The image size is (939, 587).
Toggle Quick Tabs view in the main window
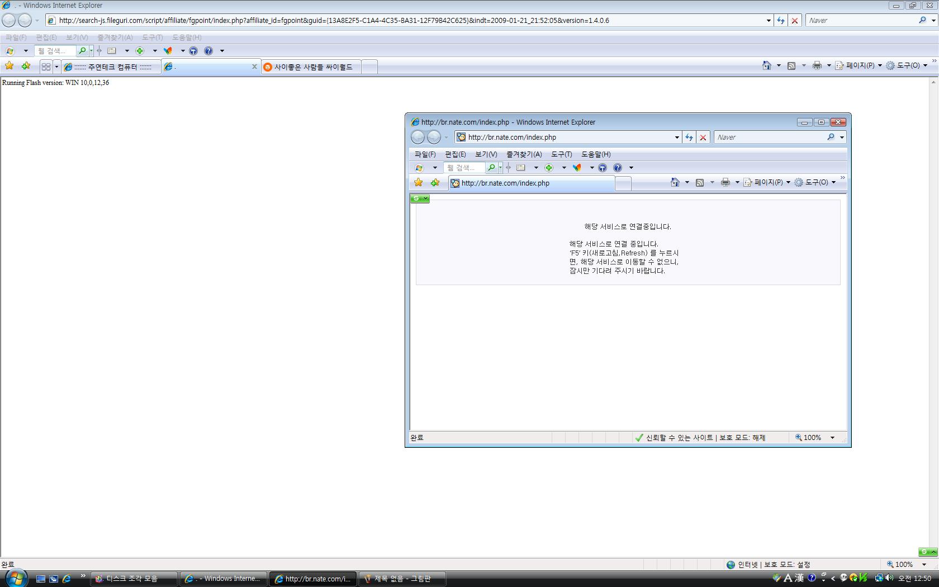pyautogui.click(x=46, y=67)
